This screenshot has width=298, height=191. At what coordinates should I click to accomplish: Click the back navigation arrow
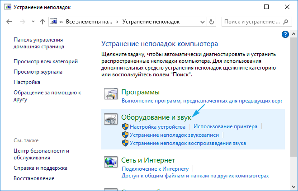(x=9, y=21)
